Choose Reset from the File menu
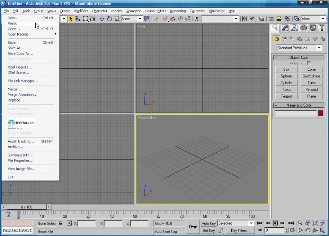The image size is (329, 236). [x=12, y=23]
